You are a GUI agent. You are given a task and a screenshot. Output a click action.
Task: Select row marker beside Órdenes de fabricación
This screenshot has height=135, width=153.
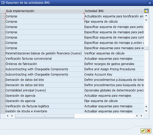[3, 64]
